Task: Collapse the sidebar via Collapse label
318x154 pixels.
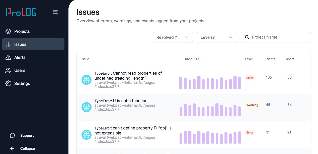Action: 28,148
